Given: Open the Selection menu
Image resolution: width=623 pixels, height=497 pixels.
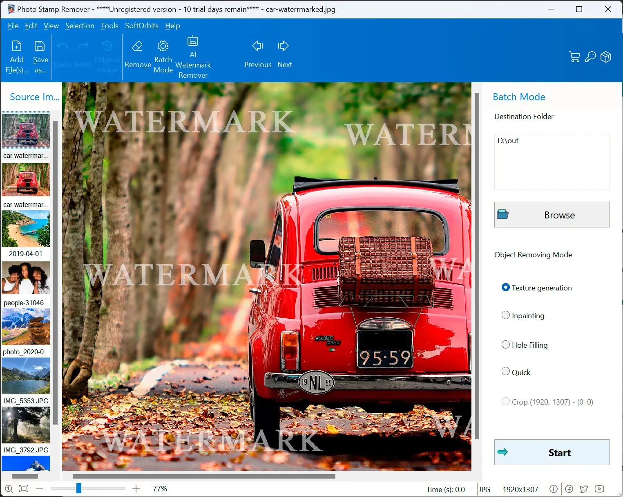Looking at the screenshot, I should pos(80,26).
